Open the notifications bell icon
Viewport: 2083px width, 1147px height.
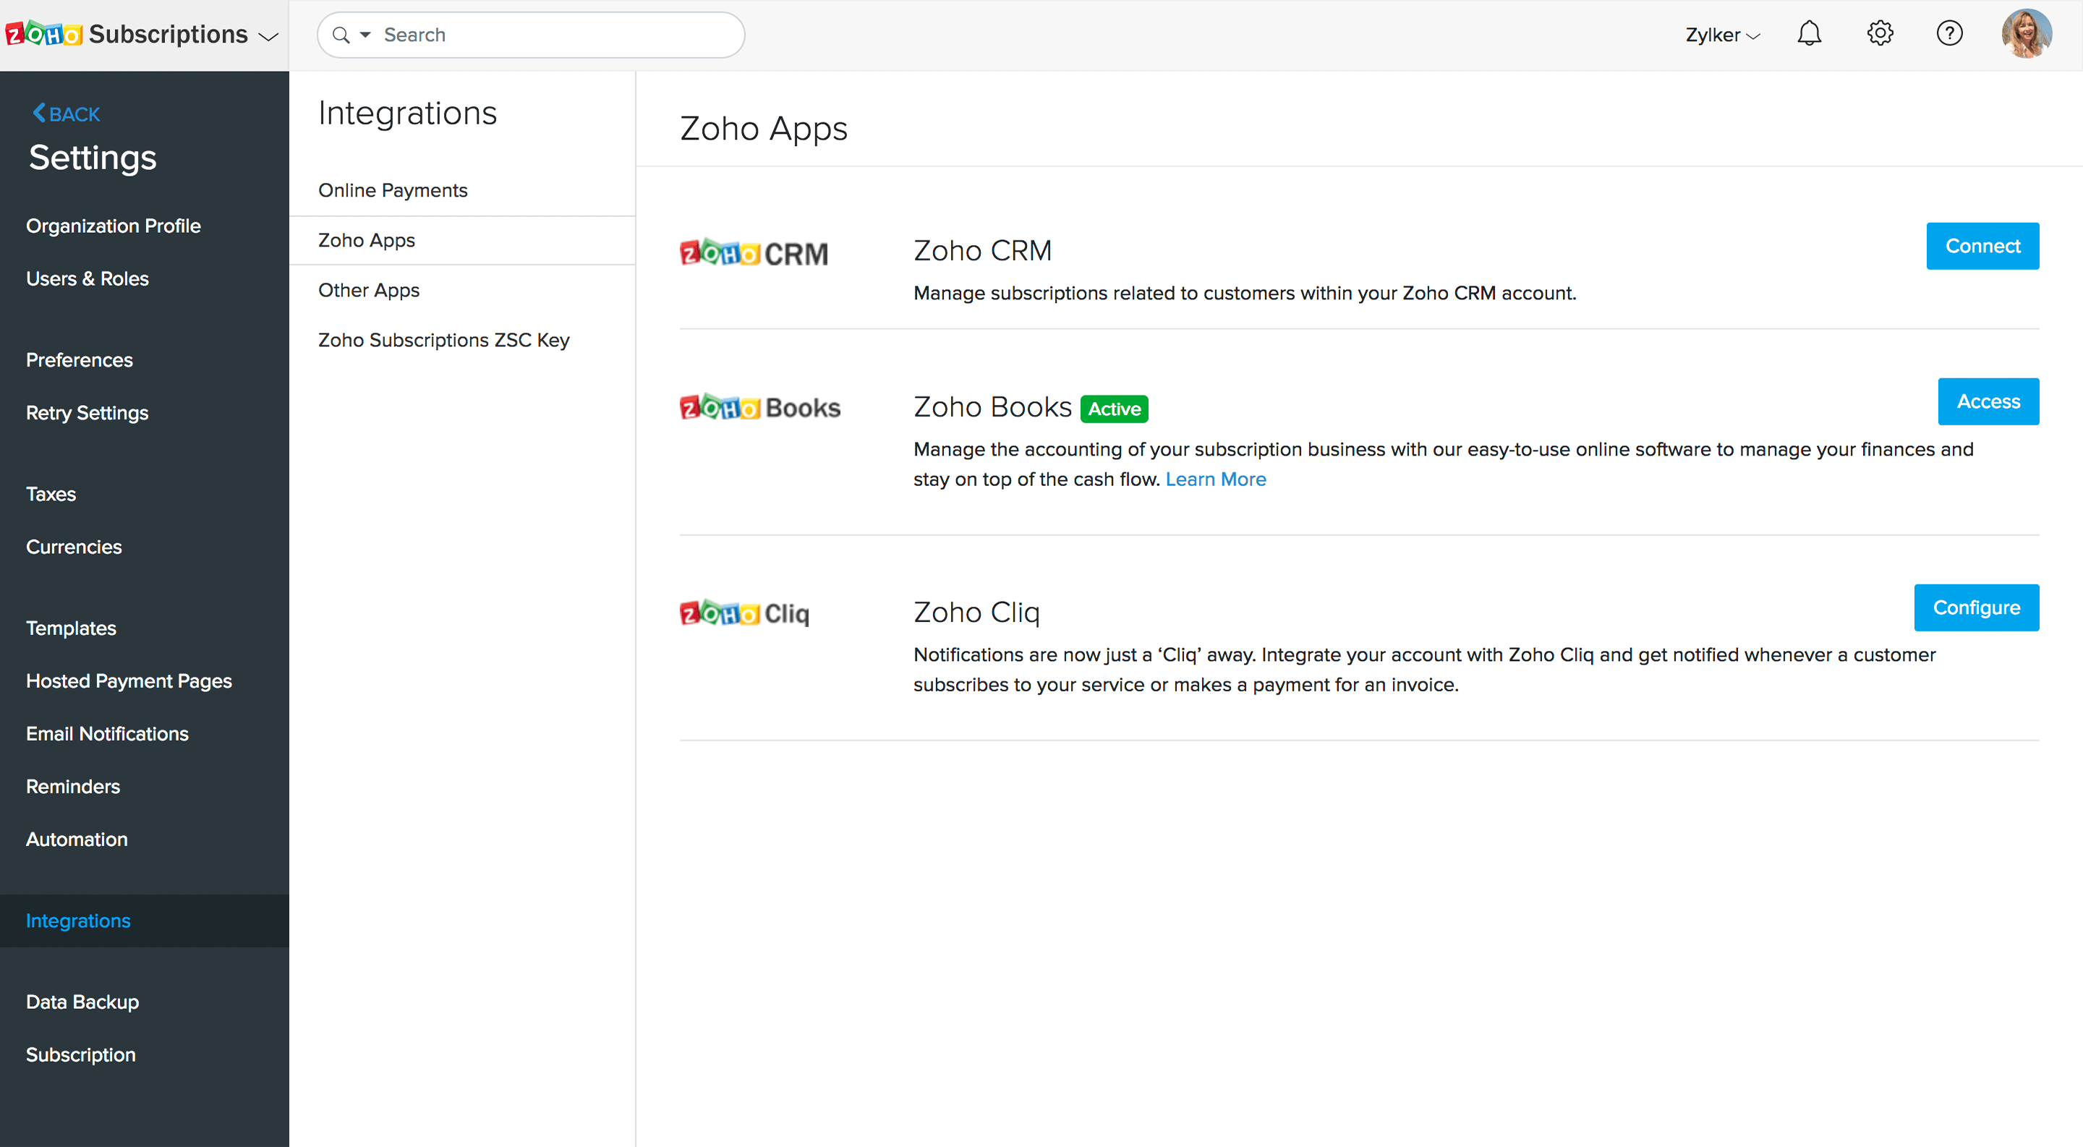[1809, 34]
